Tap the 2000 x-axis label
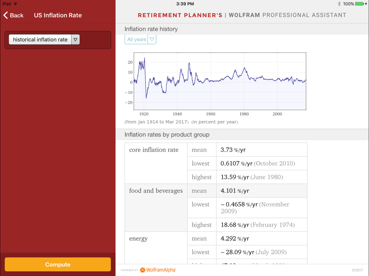Screen dimensions: 369x276 click(x=277, y=114)
